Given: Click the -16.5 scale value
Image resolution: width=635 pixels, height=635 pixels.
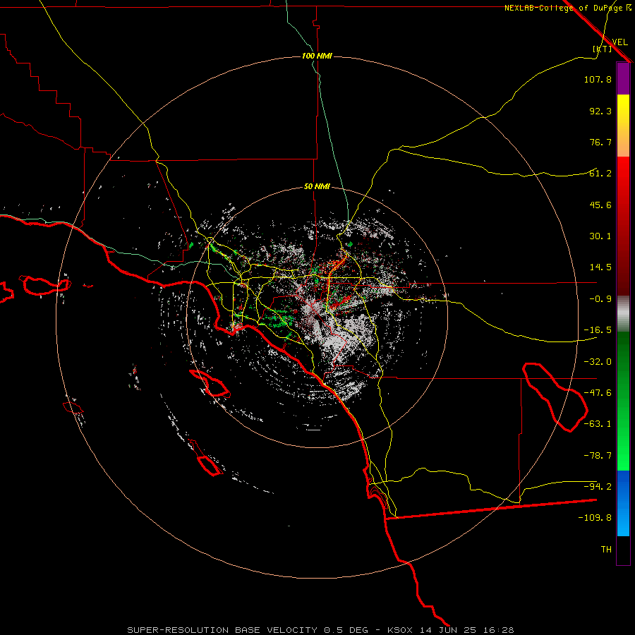Looking at the screenshot, I should [x=598, y=330].
